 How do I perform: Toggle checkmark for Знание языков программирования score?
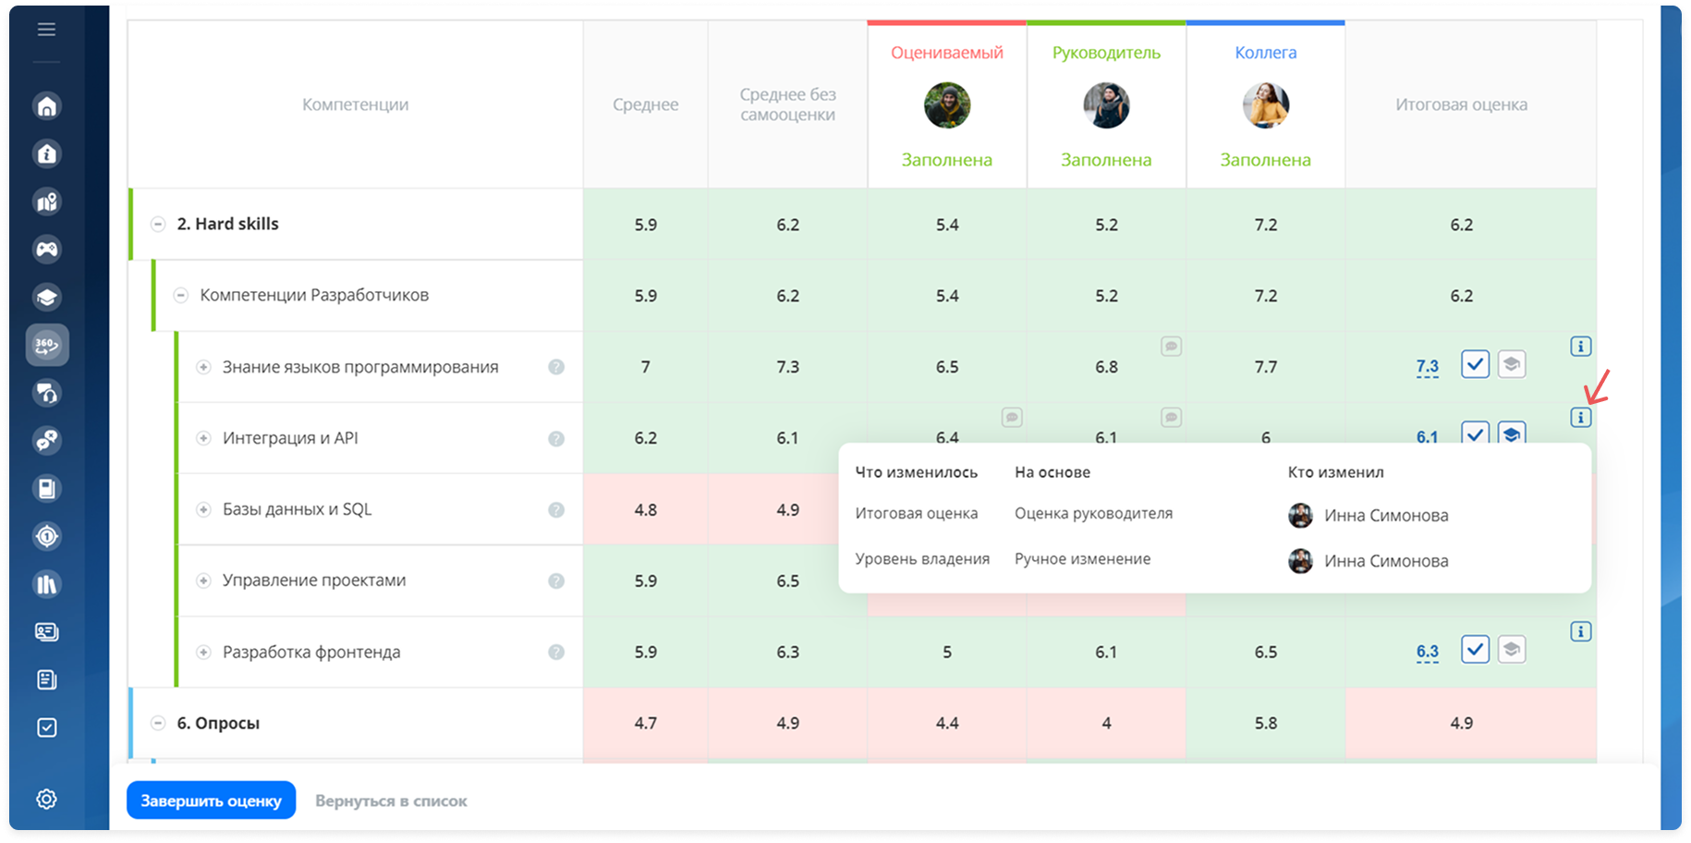click(x=1475, y=364)
